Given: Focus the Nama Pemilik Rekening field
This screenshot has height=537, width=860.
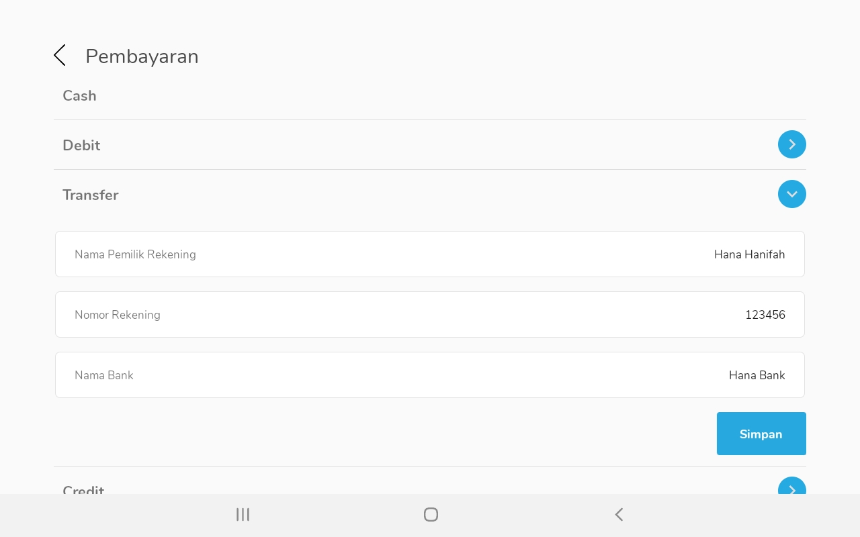Looking at the screenshot, I should pos(430,254).
